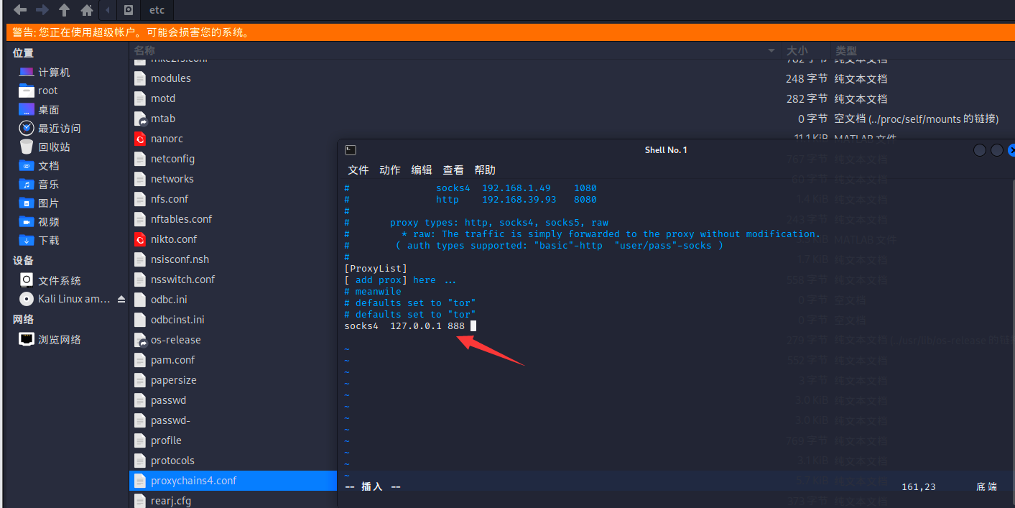The image size is (1015, 508).
Task: Eject the Kali Linux media
Action: (x=121, y=299)
